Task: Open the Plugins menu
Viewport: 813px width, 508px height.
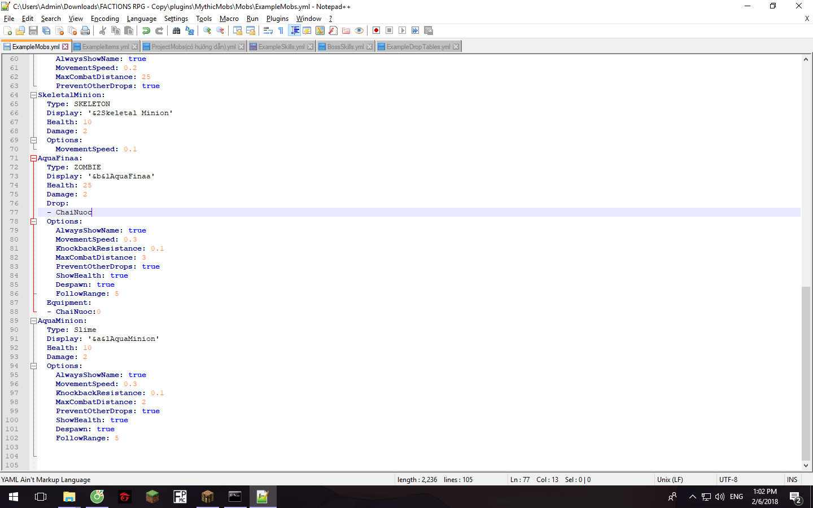Action: click(x=277, y=19)
